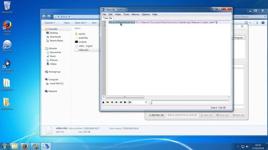Click the script editor horizontal scrollbar thumb
Image resolution: width=268 pixels, height=150 pixels.
coord(125,97)
